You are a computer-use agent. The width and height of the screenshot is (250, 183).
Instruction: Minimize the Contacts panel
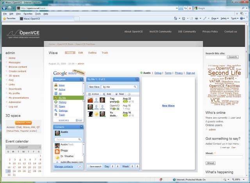81,127
